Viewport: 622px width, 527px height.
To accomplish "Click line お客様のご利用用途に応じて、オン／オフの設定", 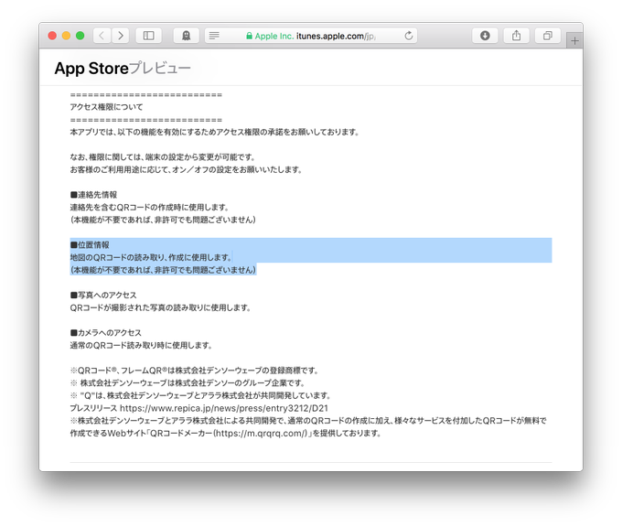I will coord(187,170).
